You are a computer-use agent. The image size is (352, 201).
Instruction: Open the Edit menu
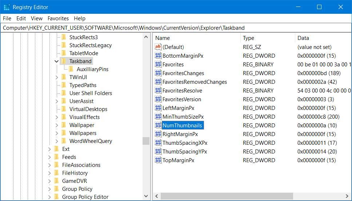pyautogui.click(x=21, y=18)
